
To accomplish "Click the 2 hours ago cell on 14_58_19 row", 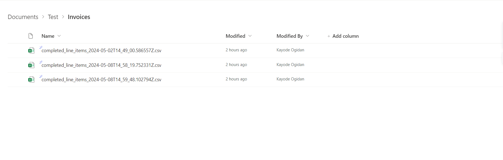I will click(236, 65).
